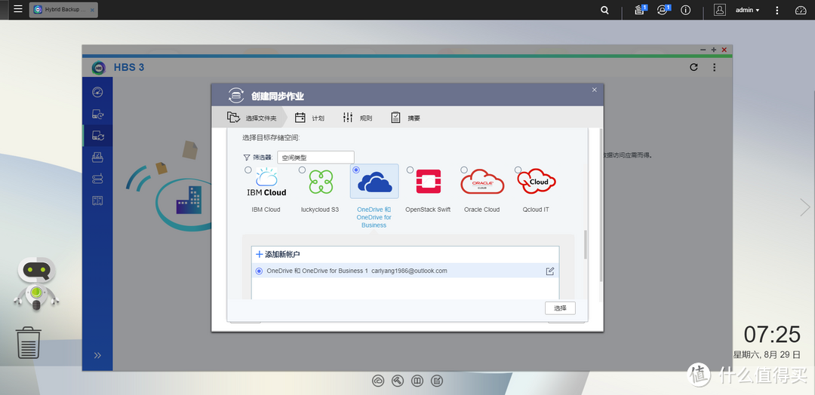Go to the 摘要 wizard step
This screenshot has height=395, width=815.
405,118
